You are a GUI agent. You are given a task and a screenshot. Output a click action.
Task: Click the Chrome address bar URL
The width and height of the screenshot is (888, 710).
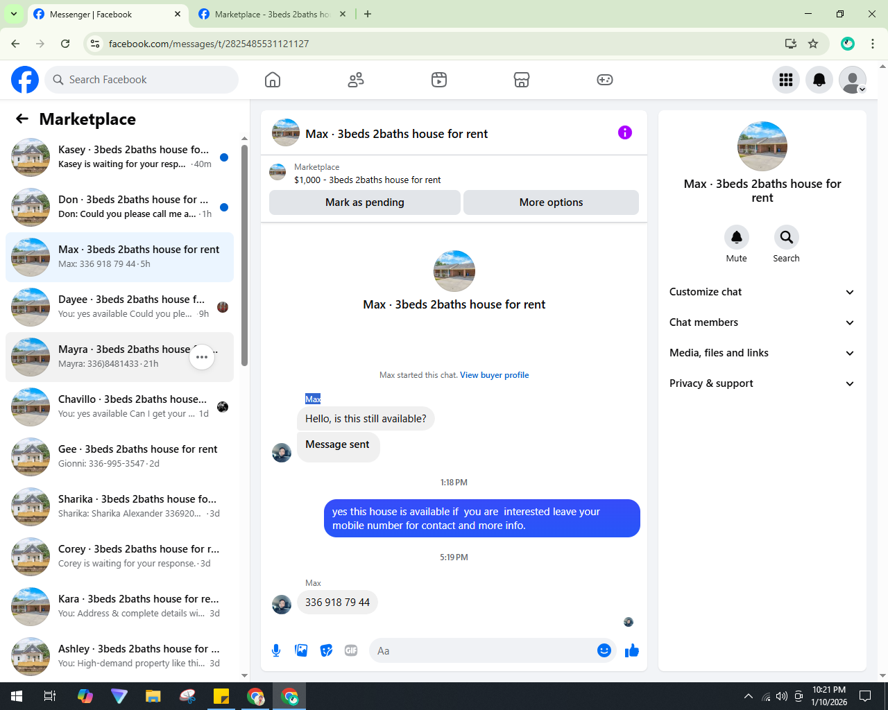click(208, 44)
